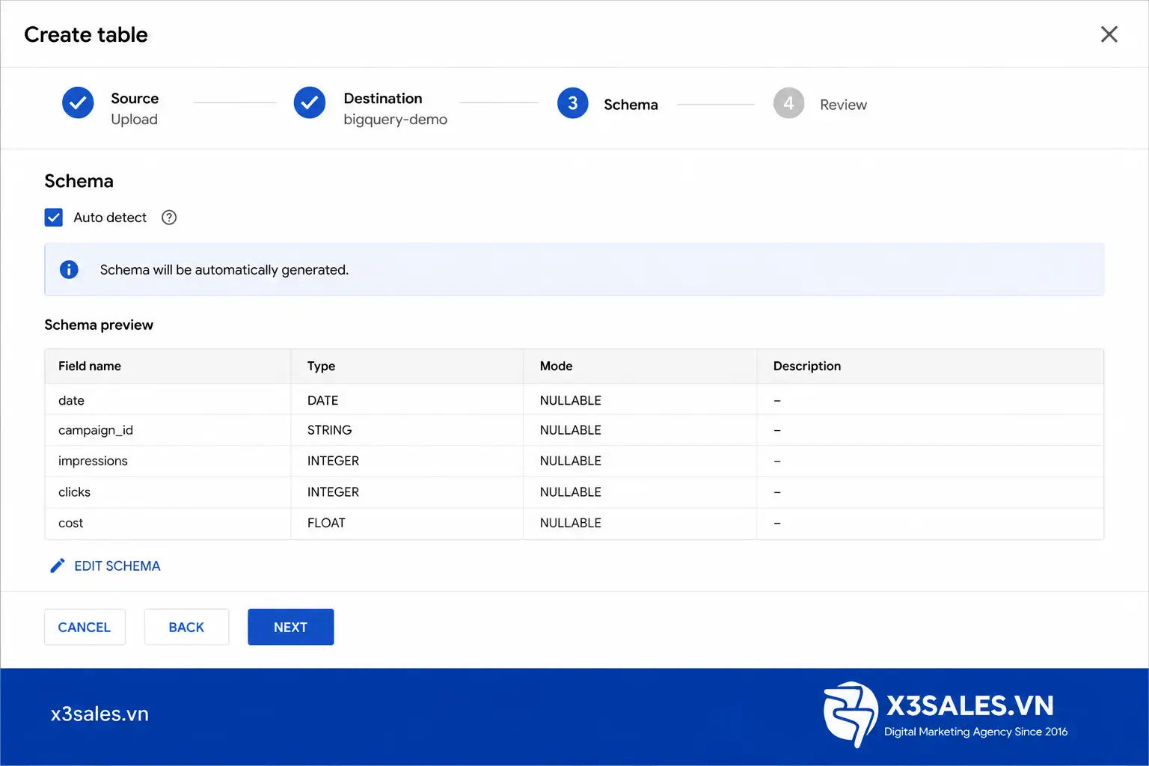
Task: Click the BACK button
Action: point(186,627)
